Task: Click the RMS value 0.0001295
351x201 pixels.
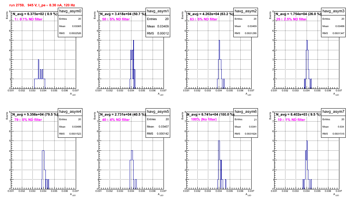Action: click(x=251, y=33)
